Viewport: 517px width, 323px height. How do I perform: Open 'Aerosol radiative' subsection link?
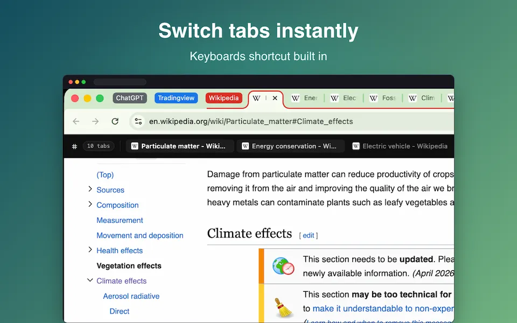tap(131, 296)
